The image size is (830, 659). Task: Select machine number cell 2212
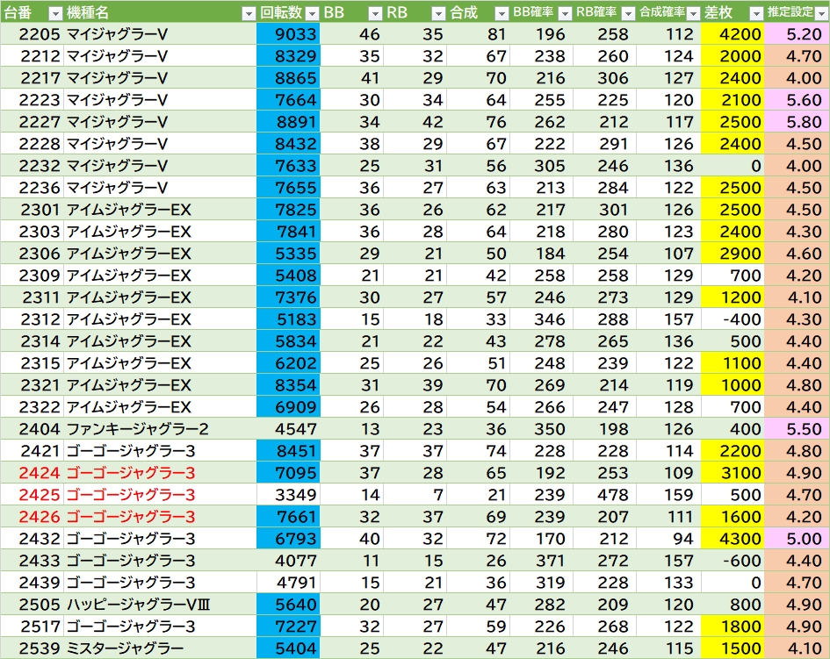[32, 56]
